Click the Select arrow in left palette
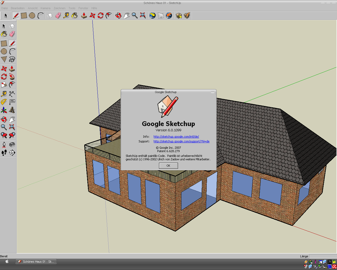 point(4,26)
